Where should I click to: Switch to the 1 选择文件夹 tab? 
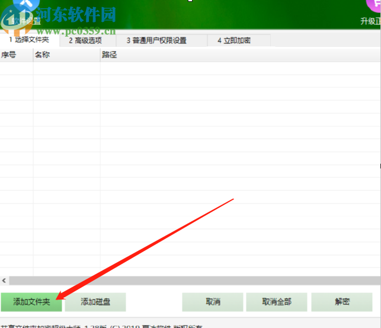(30, 40)
